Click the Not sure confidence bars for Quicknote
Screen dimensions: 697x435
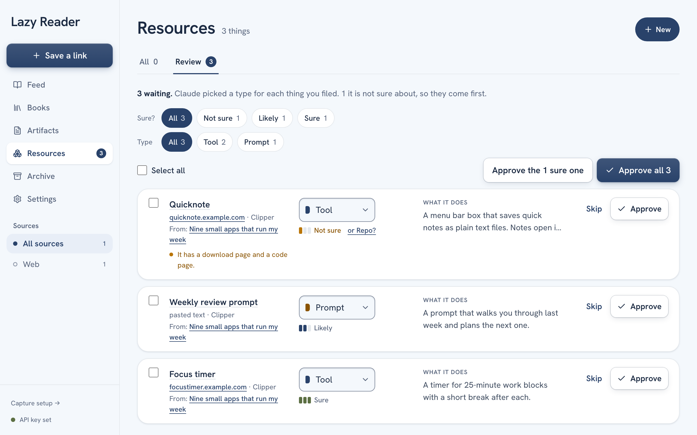point(305,231)
